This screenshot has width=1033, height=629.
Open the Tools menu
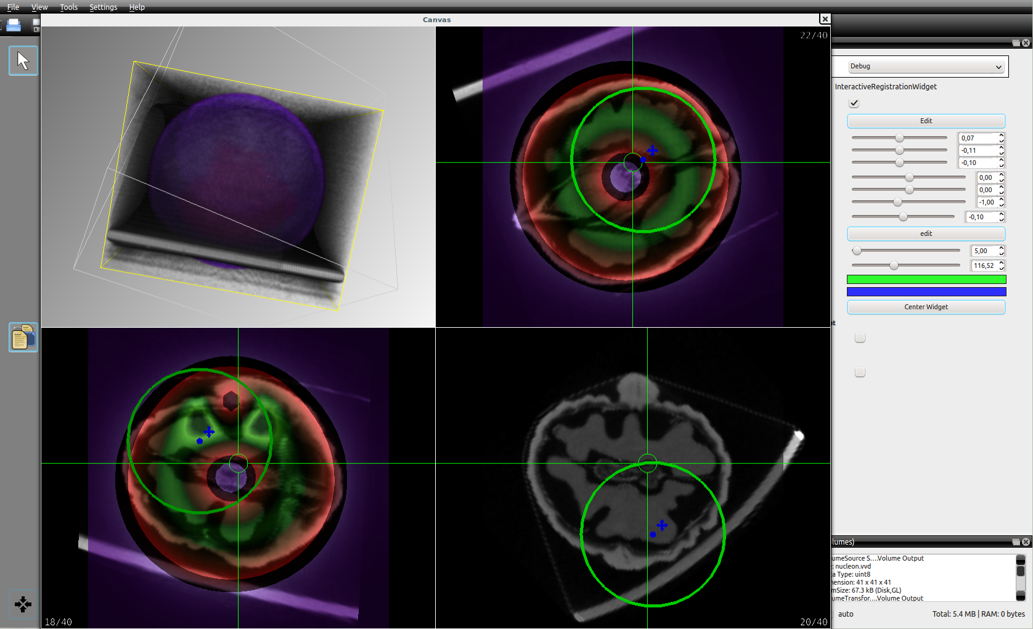tap(68, 7)
